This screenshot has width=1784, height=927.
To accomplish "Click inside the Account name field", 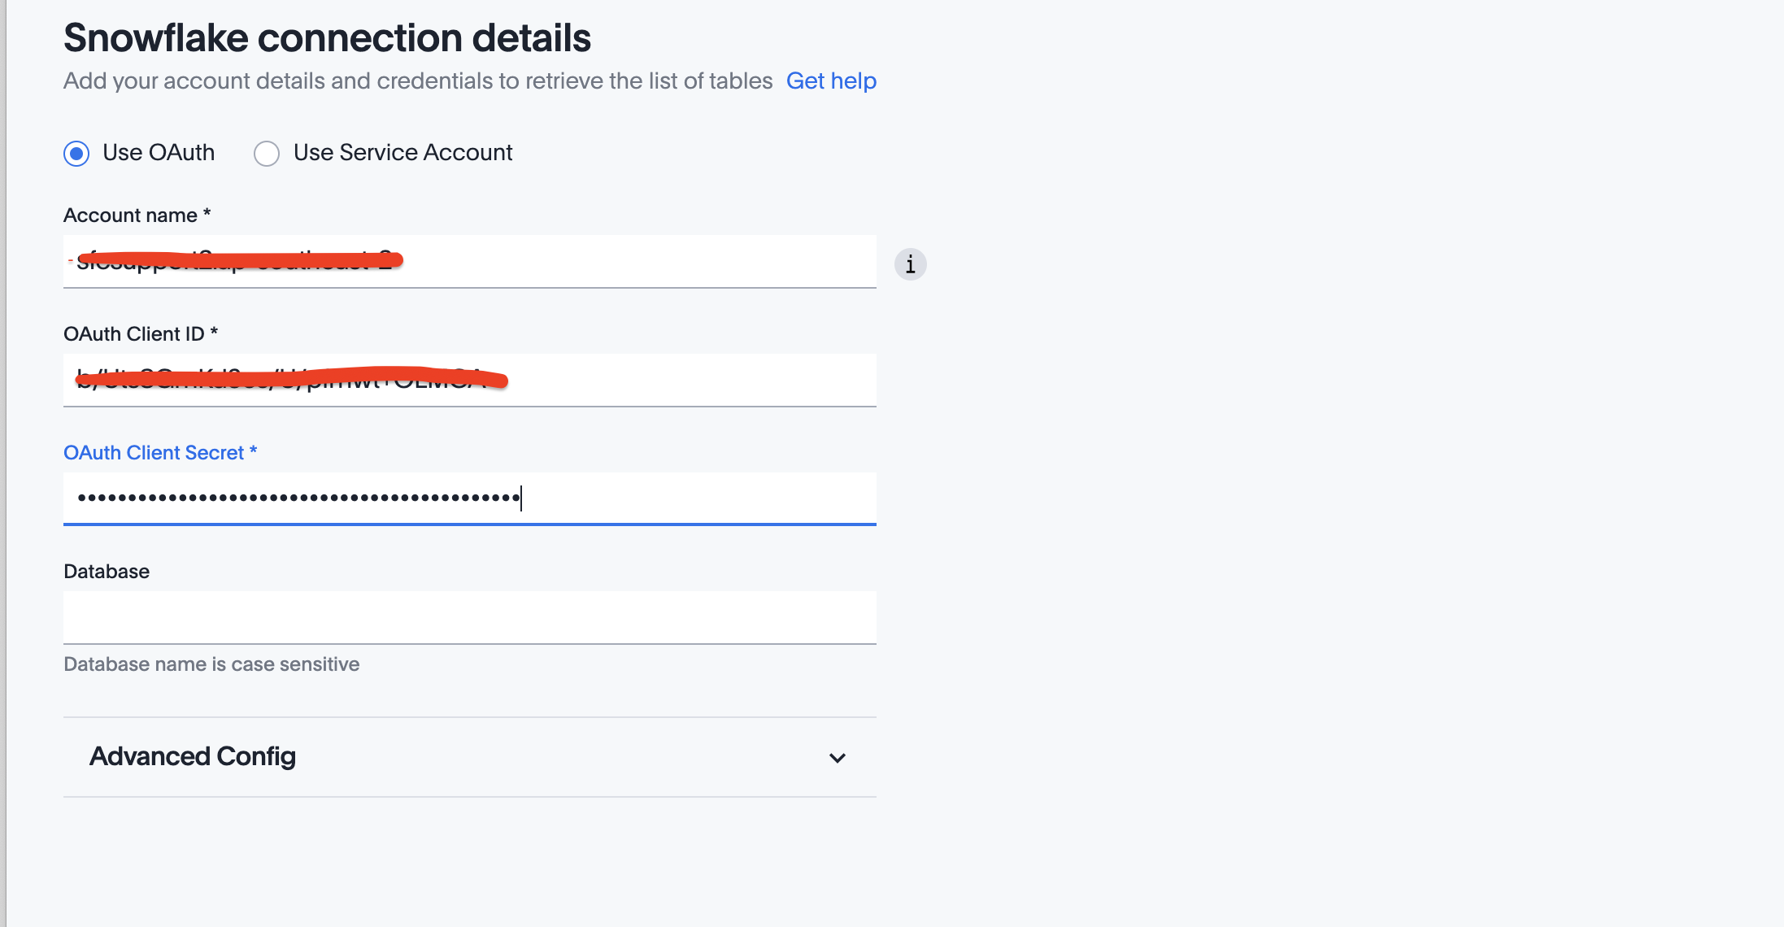I will point(470,261).
